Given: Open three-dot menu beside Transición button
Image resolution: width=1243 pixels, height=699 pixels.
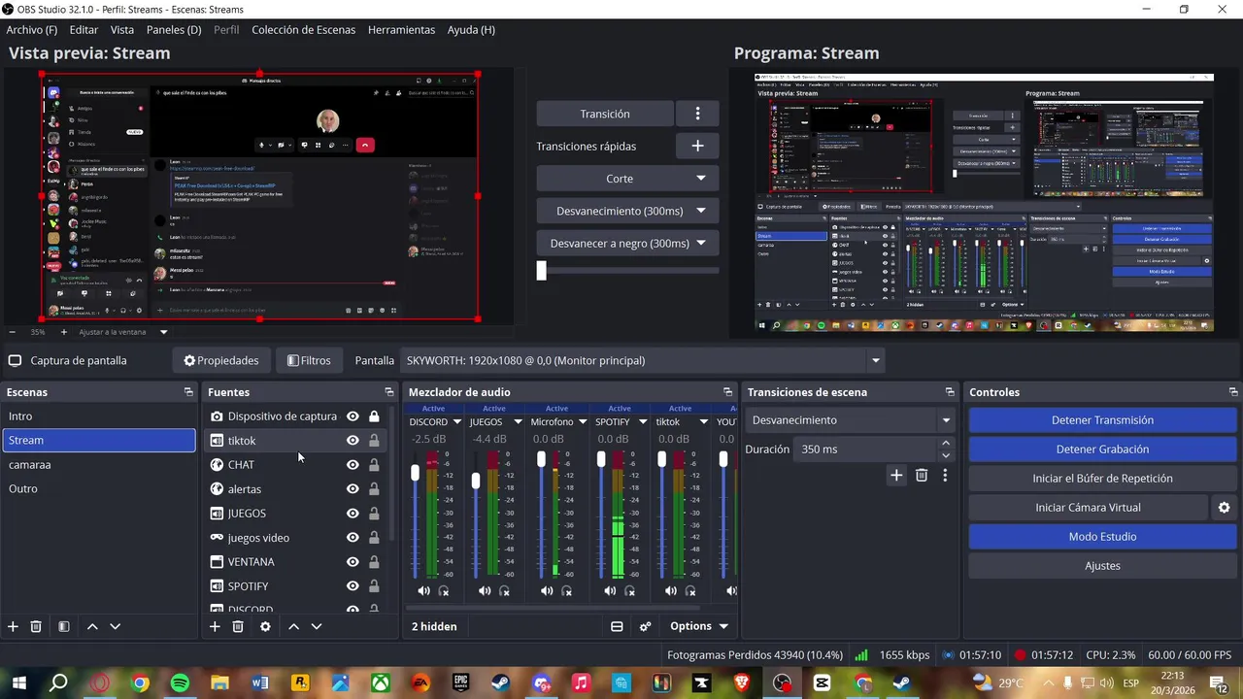Looking at the screenshot, I should tap(697, 114).
